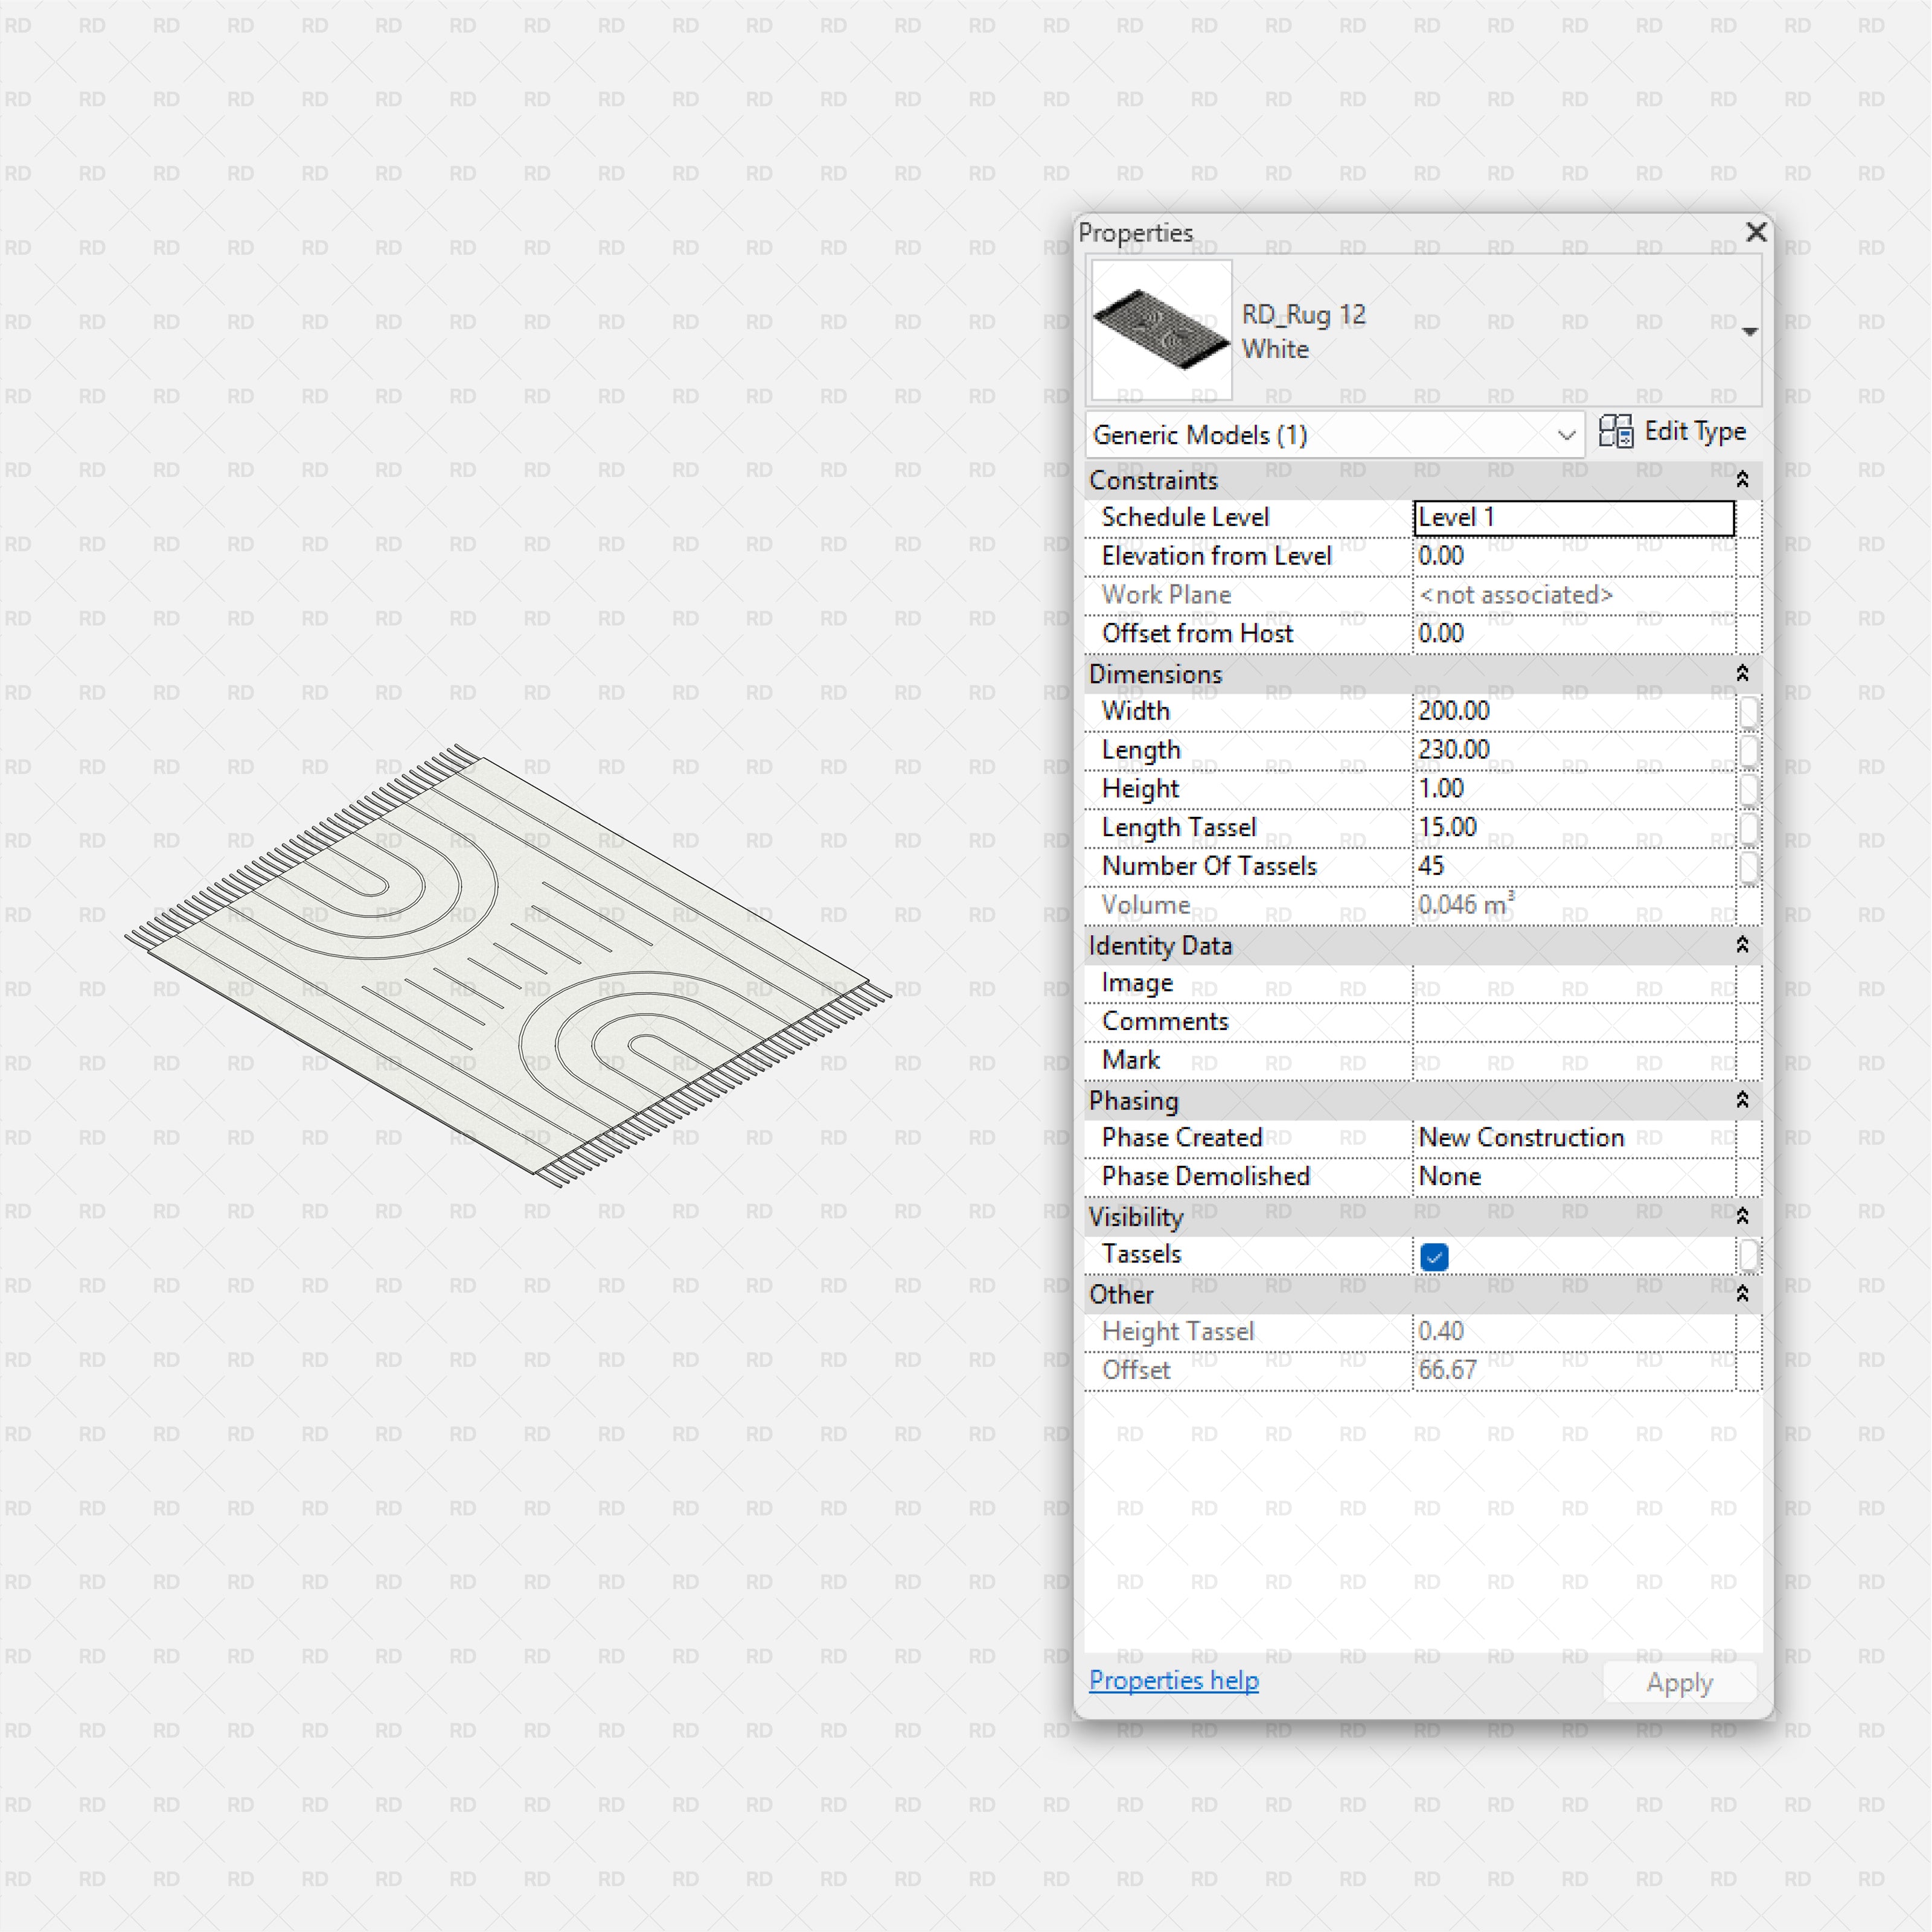Close the Properties panel
1932x1932 pixels.
[x=1755, y=232]
